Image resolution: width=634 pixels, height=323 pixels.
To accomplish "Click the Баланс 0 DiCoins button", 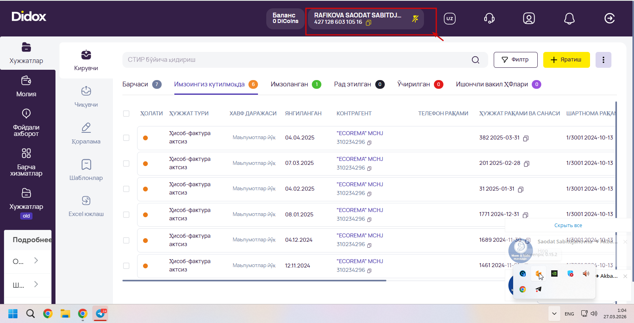I will (285, 19).
